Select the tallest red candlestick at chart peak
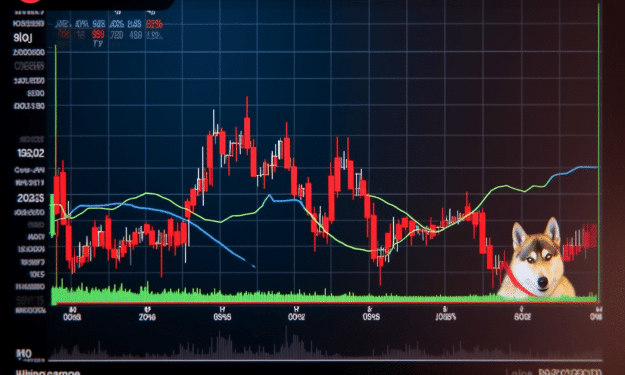 click(x=247, y=131)
